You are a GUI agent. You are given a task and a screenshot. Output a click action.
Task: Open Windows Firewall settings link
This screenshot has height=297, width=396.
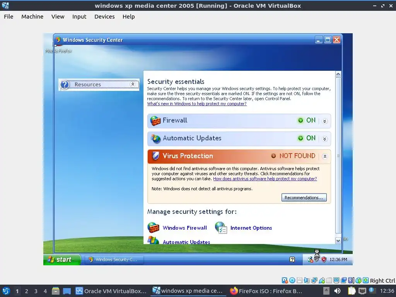184,228
